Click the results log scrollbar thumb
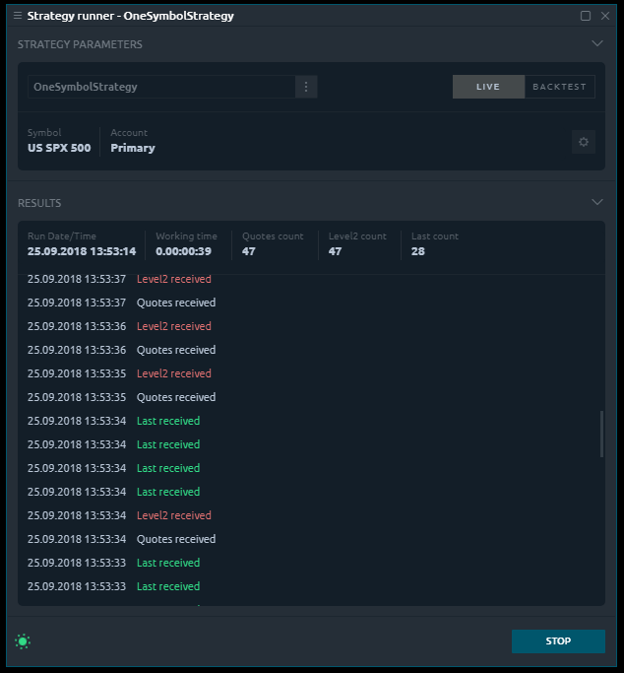 tap(601, 434)
